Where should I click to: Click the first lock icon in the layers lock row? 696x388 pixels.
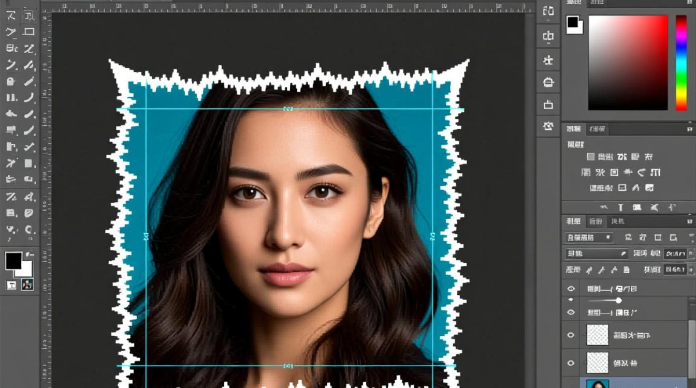click(x=589, y=270)
